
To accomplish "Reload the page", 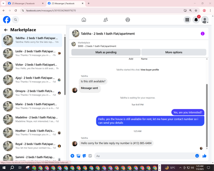I will click(x=16, y=11).
